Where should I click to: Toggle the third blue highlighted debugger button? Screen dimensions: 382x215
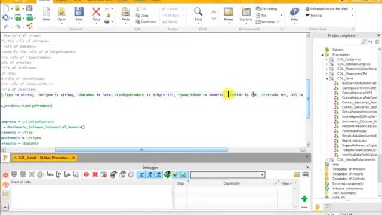(158, 174)
